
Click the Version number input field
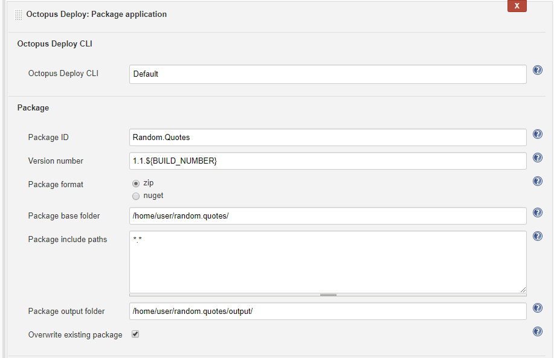tap(327, 161)
